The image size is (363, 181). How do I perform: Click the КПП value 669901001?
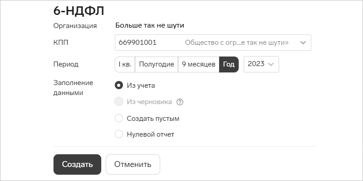point(137,43)
